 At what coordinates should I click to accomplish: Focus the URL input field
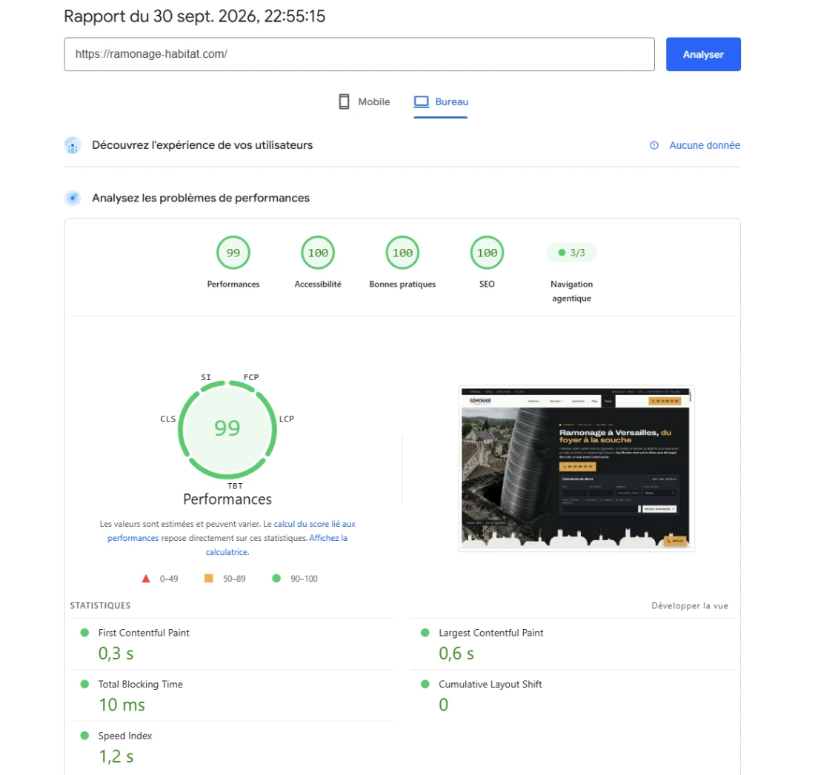[359, 54]
